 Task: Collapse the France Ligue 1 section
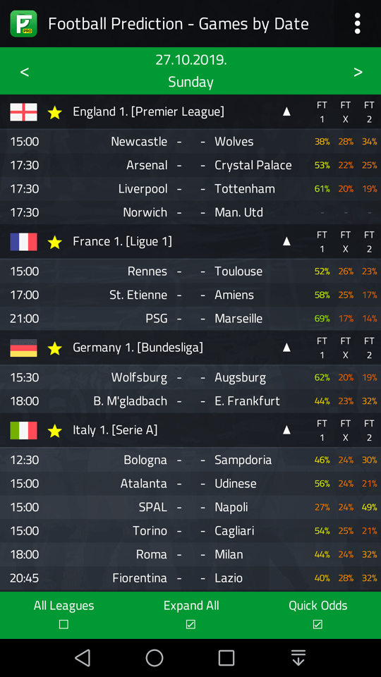tap(286, 241)
